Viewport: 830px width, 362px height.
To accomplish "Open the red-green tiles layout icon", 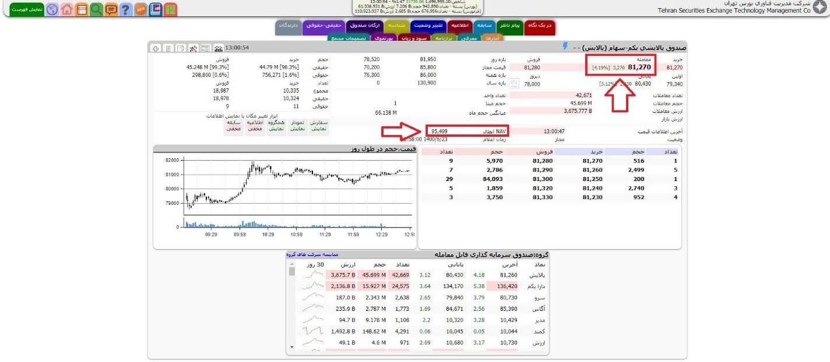I will (170, 9).
